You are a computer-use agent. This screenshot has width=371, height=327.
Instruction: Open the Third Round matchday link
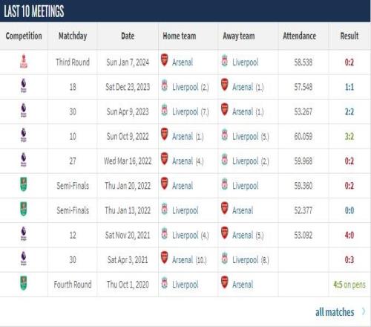[73, 62]
